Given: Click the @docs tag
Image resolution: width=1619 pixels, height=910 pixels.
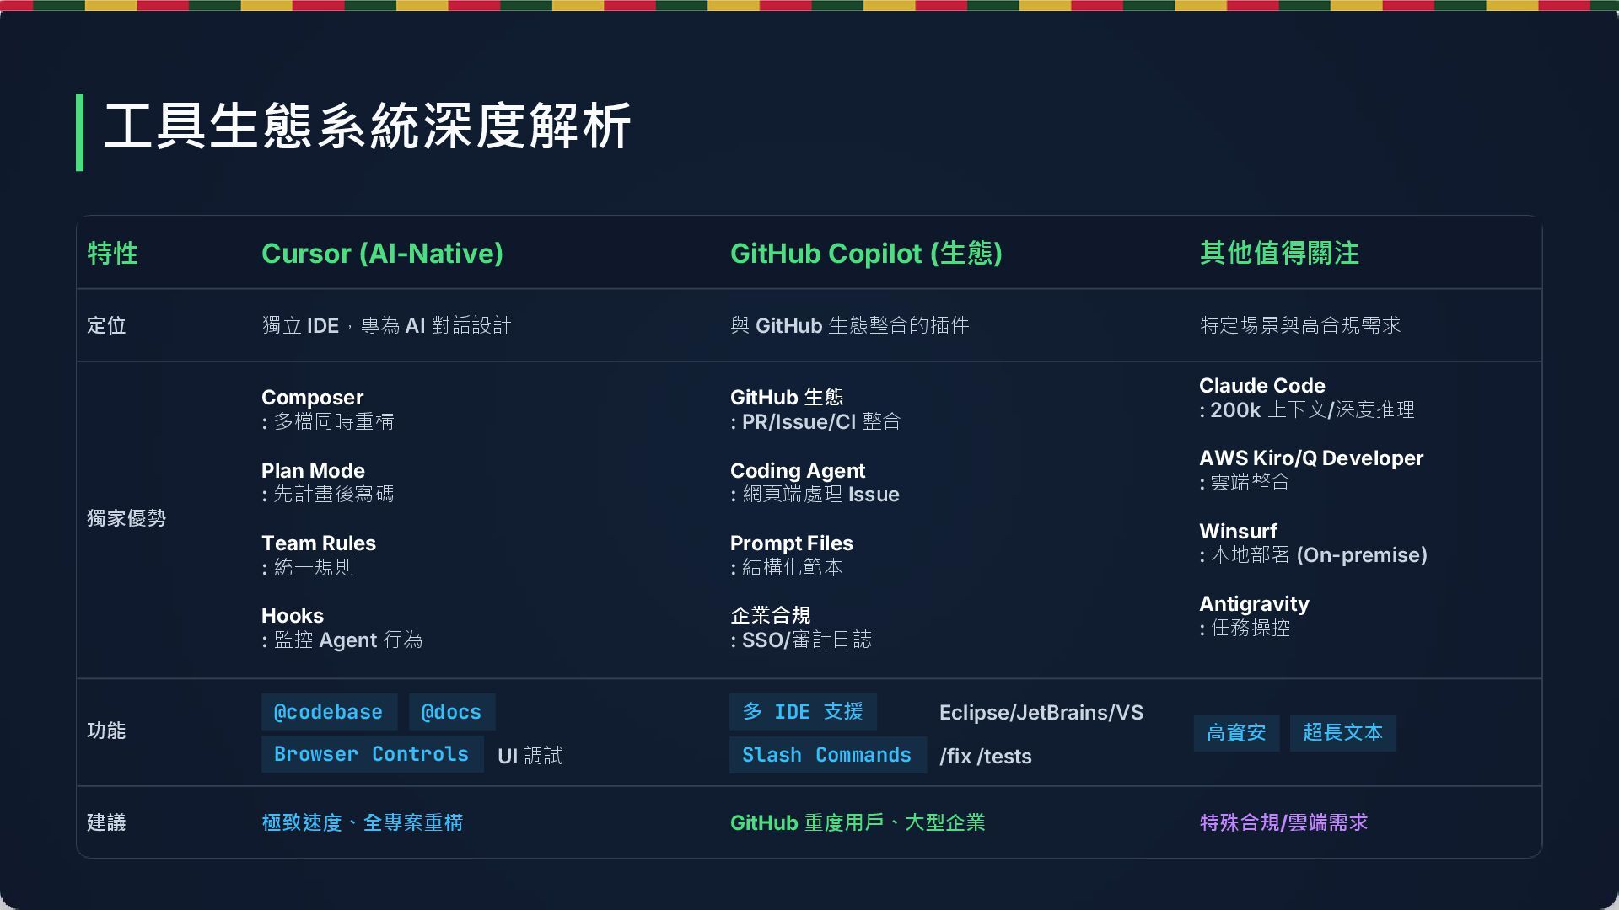Looking at the screenshot, I should (451, 712).
